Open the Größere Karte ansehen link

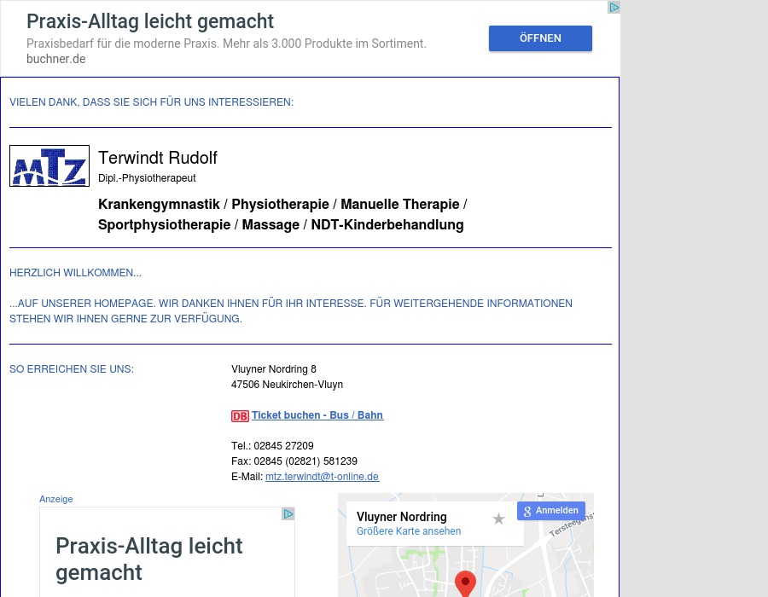(x=409, y=531)
